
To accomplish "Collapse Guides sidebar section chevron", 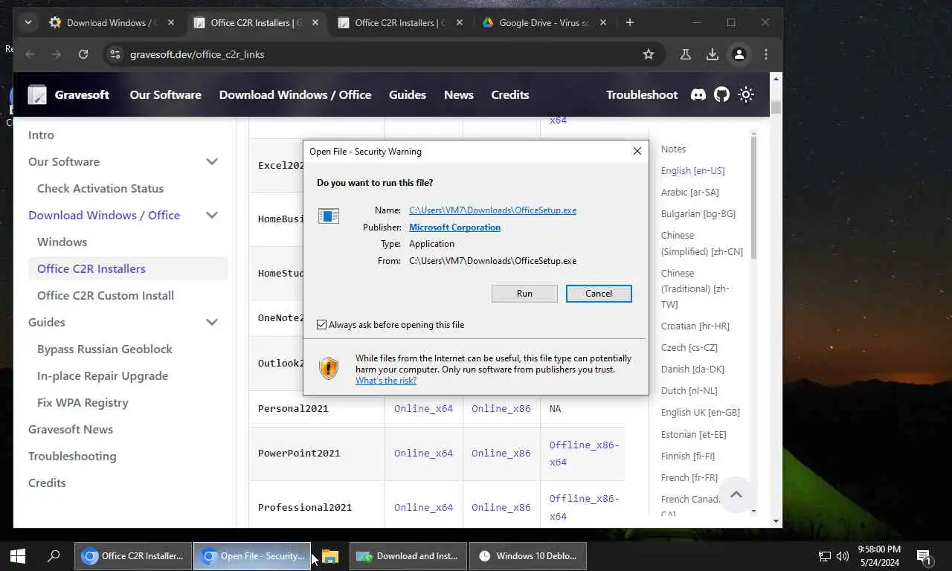I will coord(212,322).
